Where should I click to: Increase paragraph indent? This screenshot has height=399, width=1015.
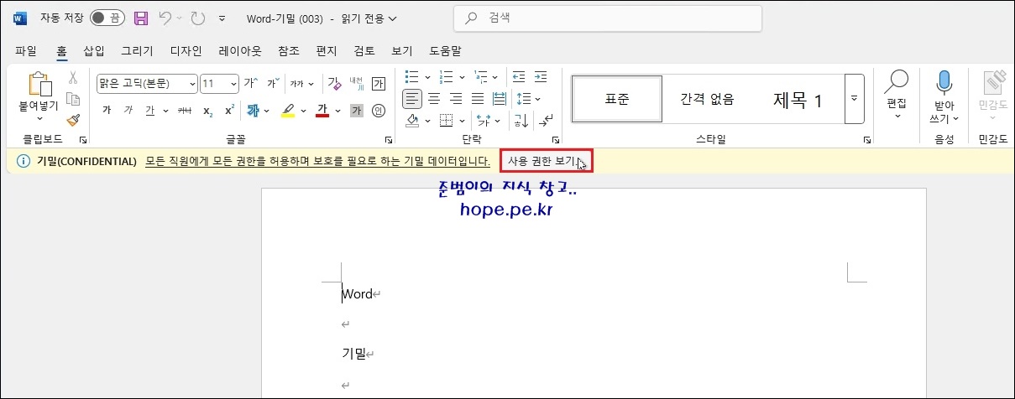click(x=542, y=76)
